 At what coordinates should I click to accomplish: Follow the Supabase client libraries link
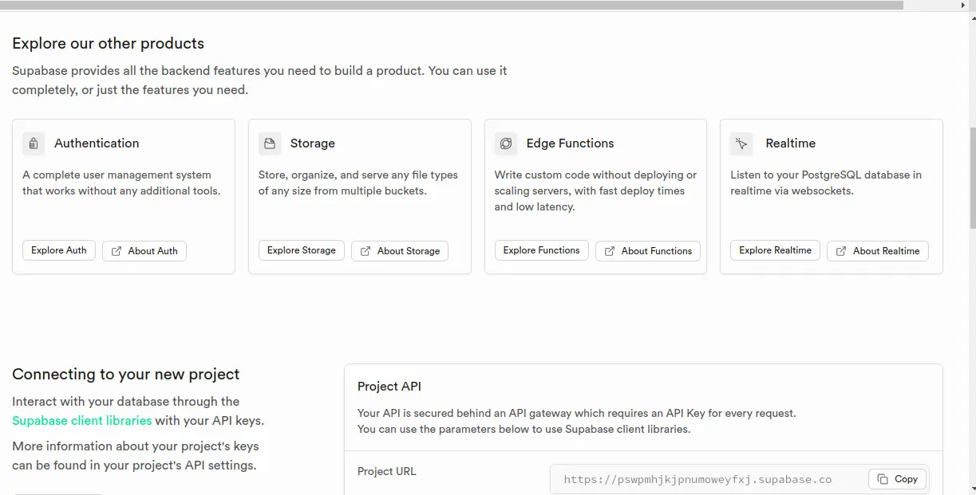coord(81,421)
